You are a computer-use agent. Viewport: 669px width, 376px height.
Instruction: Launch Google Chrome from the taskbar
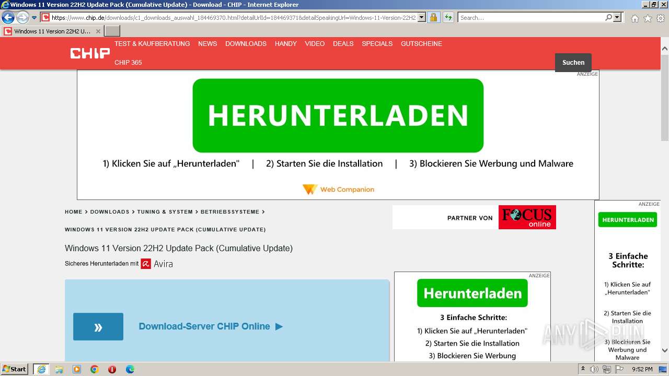click(95, 369)
